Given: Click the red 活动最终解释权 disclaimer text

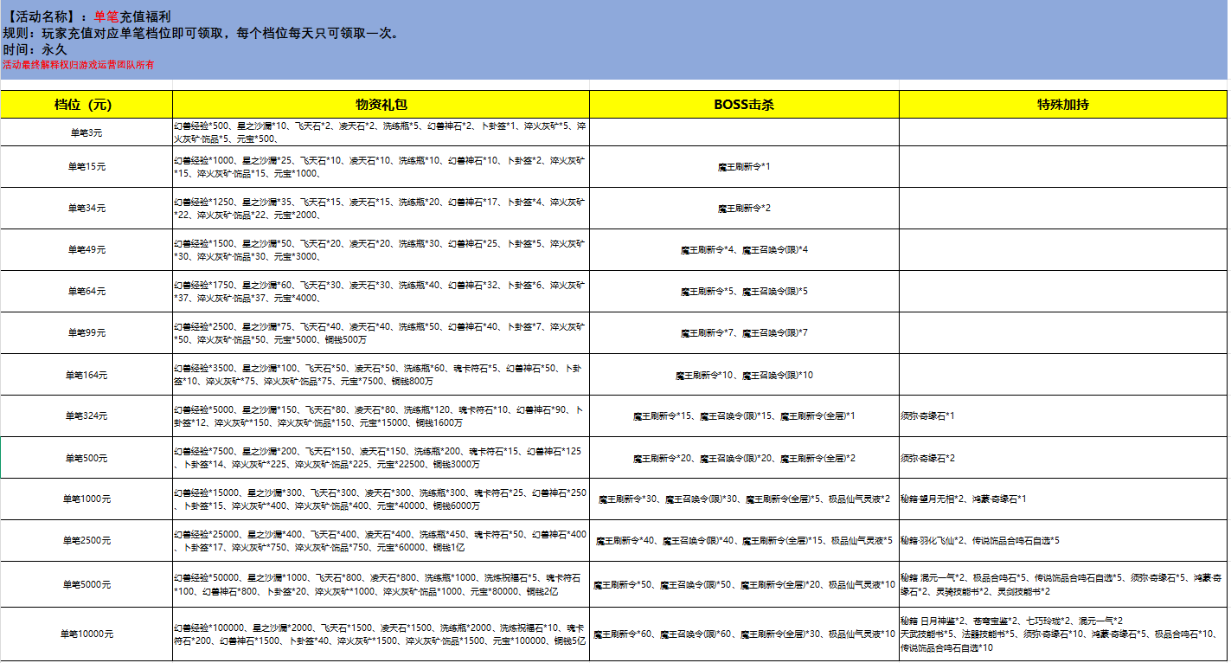Looking at the screenshot, I should (78, 65).
